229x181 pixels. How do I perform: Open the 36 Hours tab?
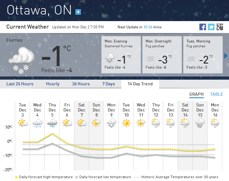click(x=81, y=84)
